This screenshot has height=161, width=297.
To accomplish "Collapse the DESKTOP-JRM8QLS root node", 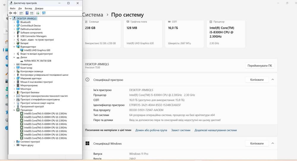I will (10, 19).
